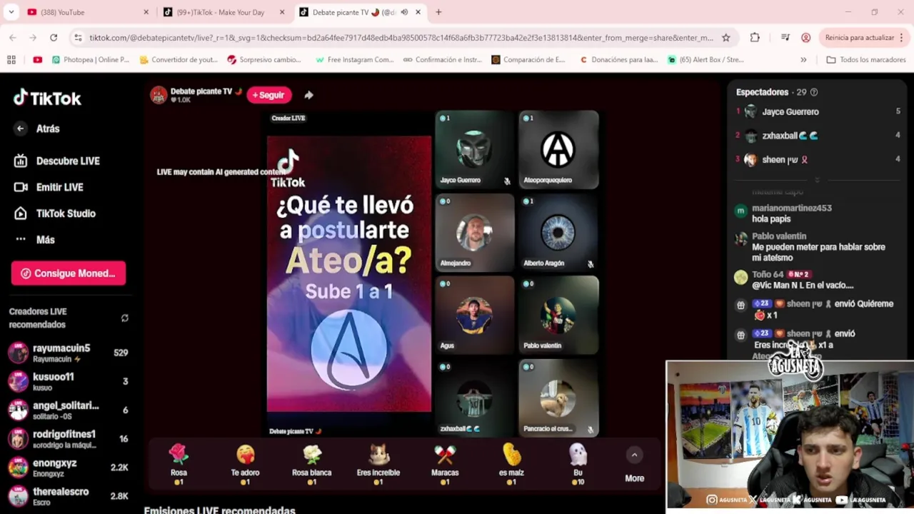Share the live stream with the arrow icon
914x514 pixels.
(x=308, y=95)
